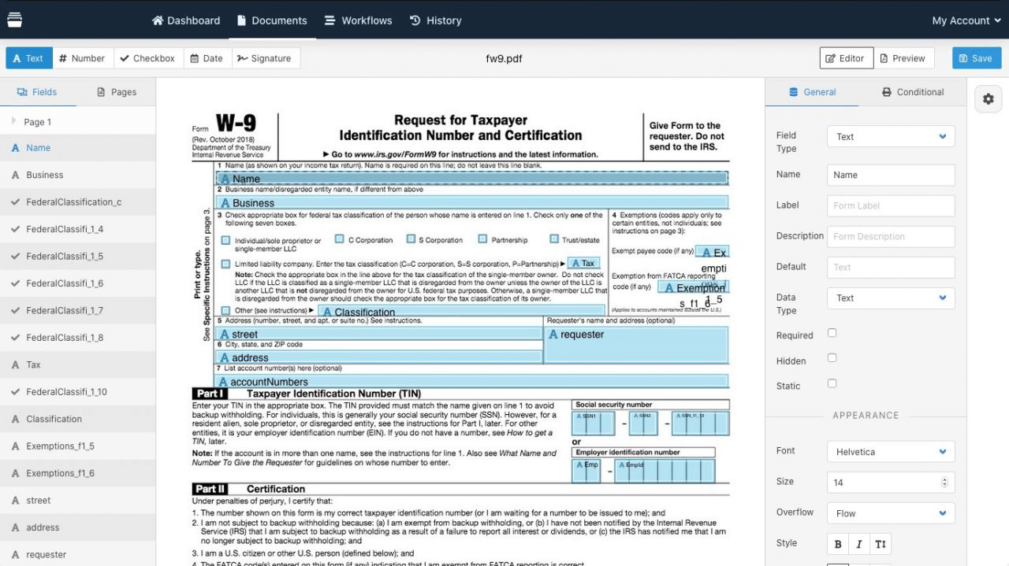Check Limited liability company box on form
Image resolution: width=1009 pixels, height=566 pixels.
click(226, 265)
